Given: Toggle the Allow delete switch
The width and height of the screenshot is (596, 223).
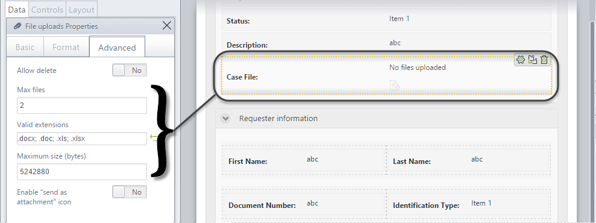Looking at the screenshot, I should pyautogui.click(x=130, y=71).
